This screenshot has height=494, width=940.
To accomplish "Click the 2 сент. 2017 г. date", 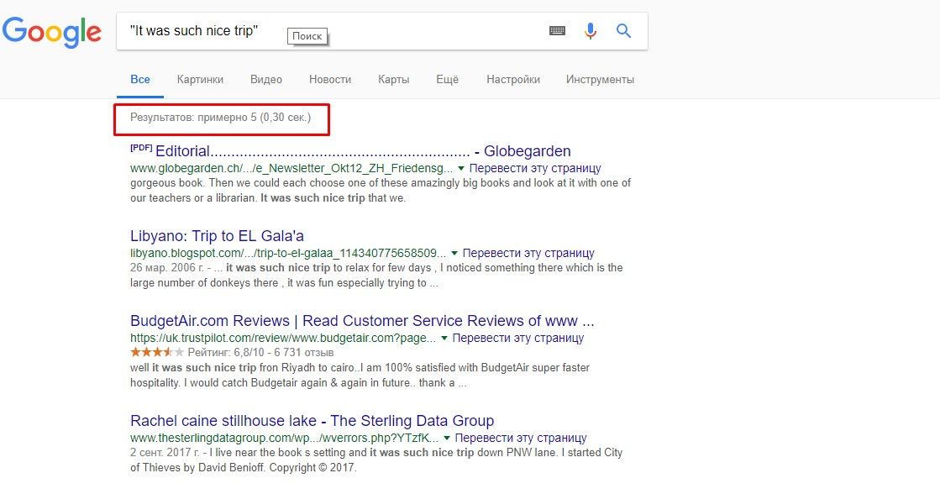I will 165,453.
